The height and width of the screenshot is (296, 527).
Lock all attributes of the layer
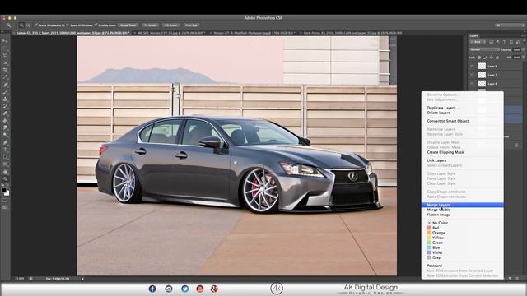[497, 58]
